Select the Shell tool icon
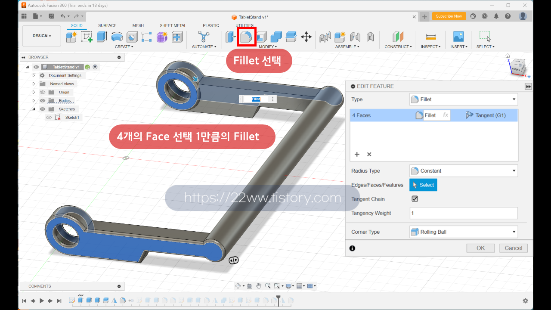551x310 pixels. (x=261, y=37)
